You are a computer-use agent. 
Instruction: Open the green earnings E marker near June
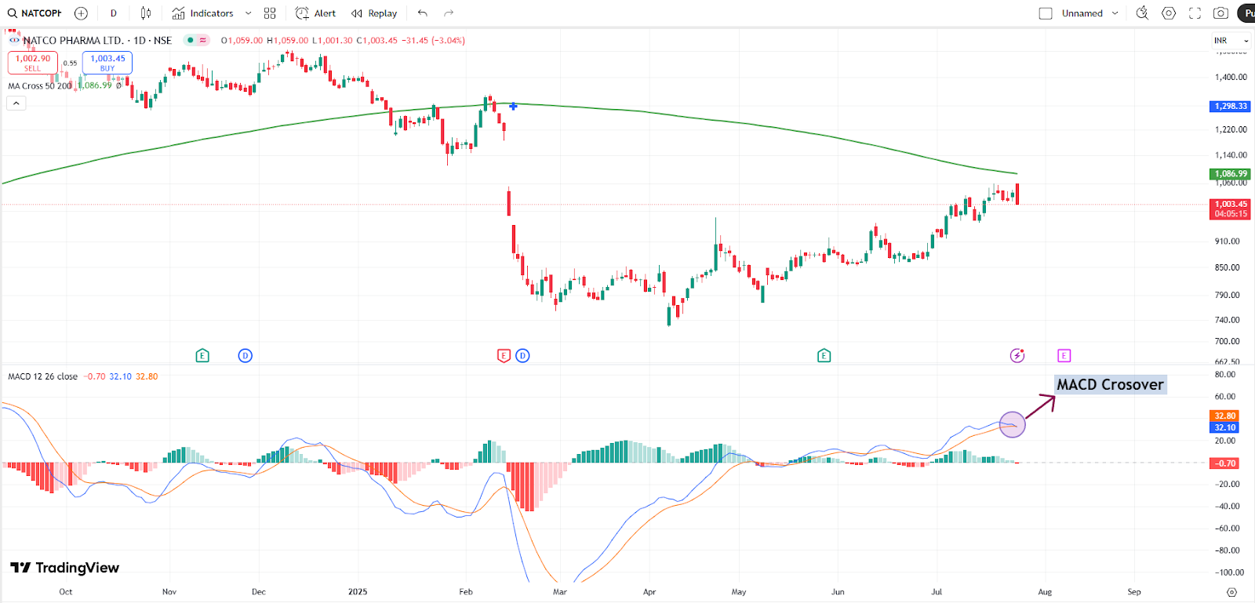tap(824, 356)
